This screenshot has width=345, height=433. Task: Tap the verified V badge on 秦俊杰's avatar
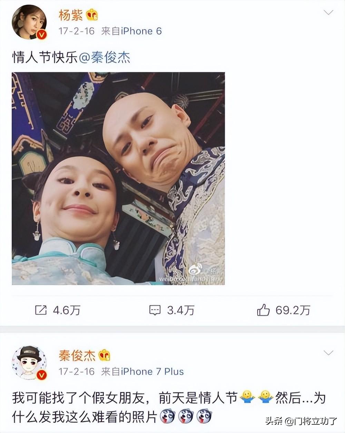[x=41, y=375]
